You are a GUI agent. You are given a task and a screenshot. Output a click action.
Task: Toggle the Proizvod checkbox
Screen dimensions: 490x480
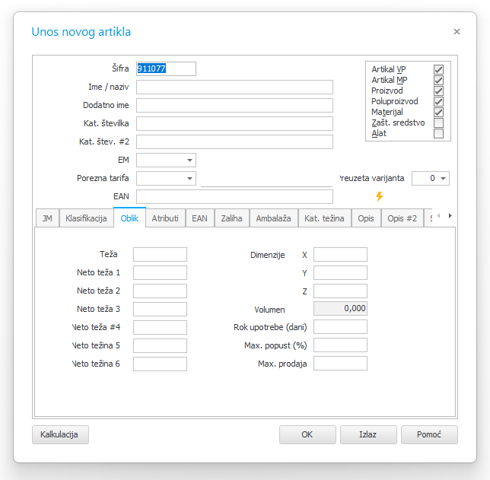coord(438,91)
